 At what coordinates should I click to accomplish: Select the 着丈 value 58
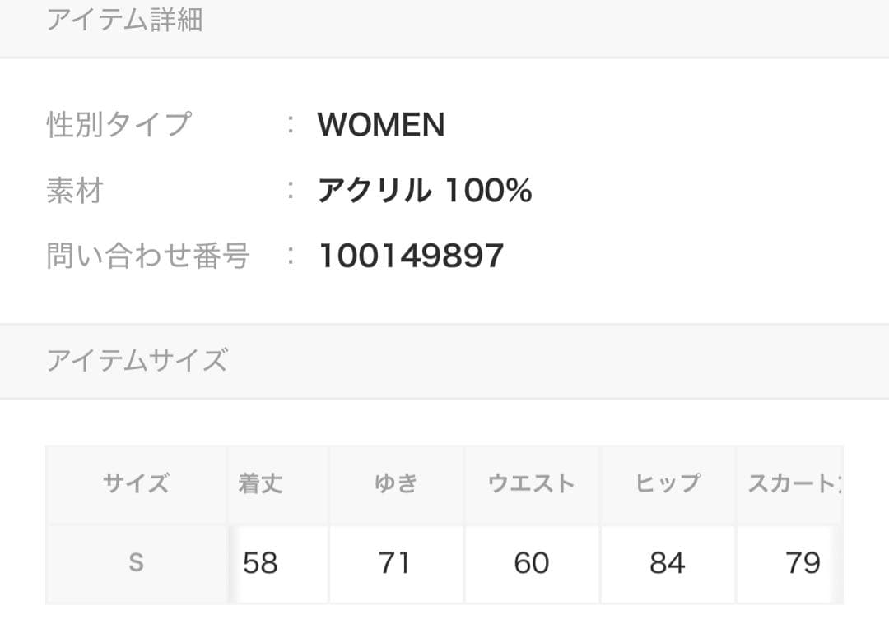[260, 563]
